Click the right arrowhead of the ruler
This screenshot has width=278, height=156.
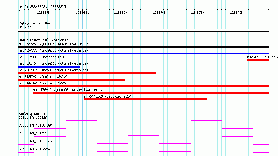point(268,10)
